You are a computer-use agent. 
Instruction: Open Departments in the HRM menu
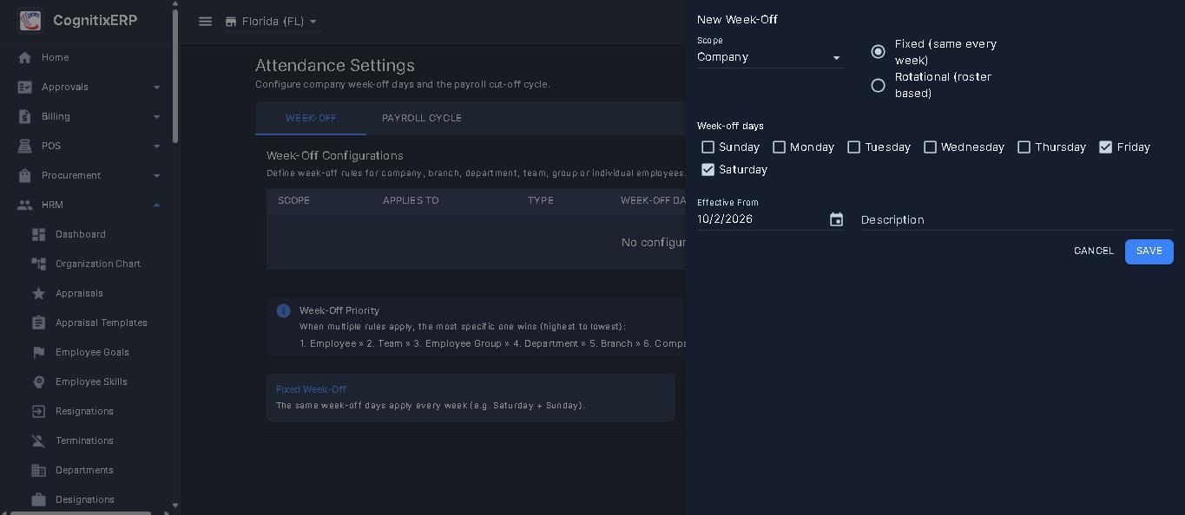84,470
